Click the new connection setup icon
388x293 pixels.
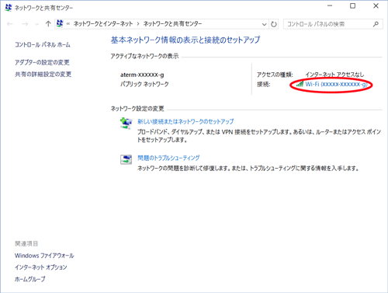126,123
